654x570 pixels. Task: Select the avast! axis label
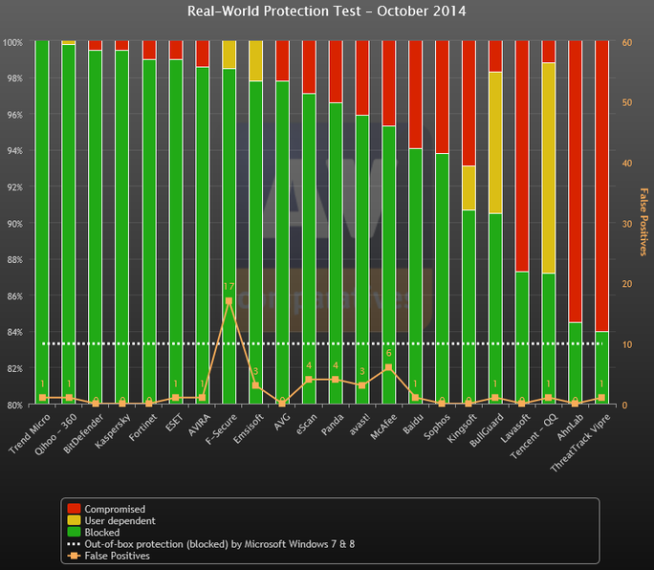click(x=360, y=425)
